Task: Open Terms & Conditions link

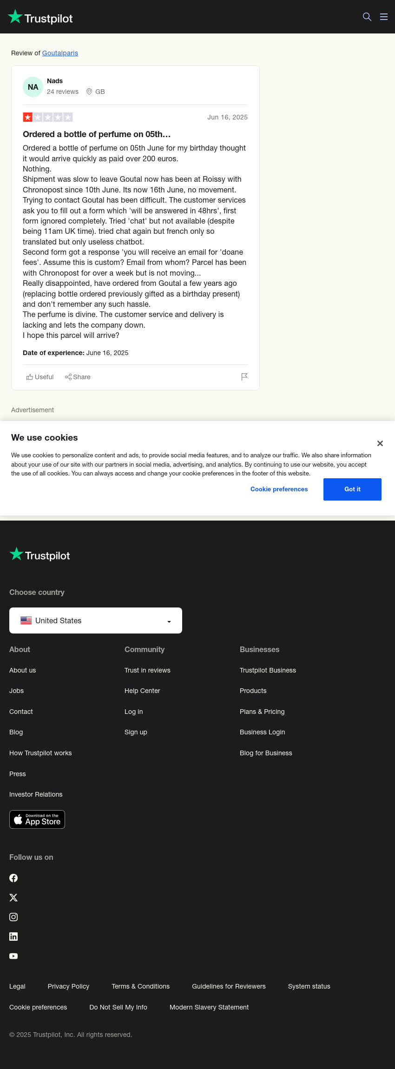Action: tap(140, 986)
